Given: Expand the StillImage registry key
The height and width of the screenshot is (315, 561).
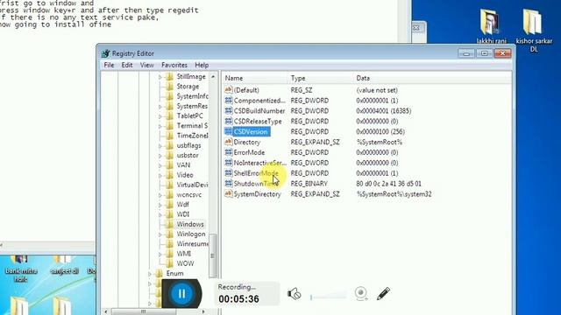Looking at the screenshot, I should tap(160, 77).
